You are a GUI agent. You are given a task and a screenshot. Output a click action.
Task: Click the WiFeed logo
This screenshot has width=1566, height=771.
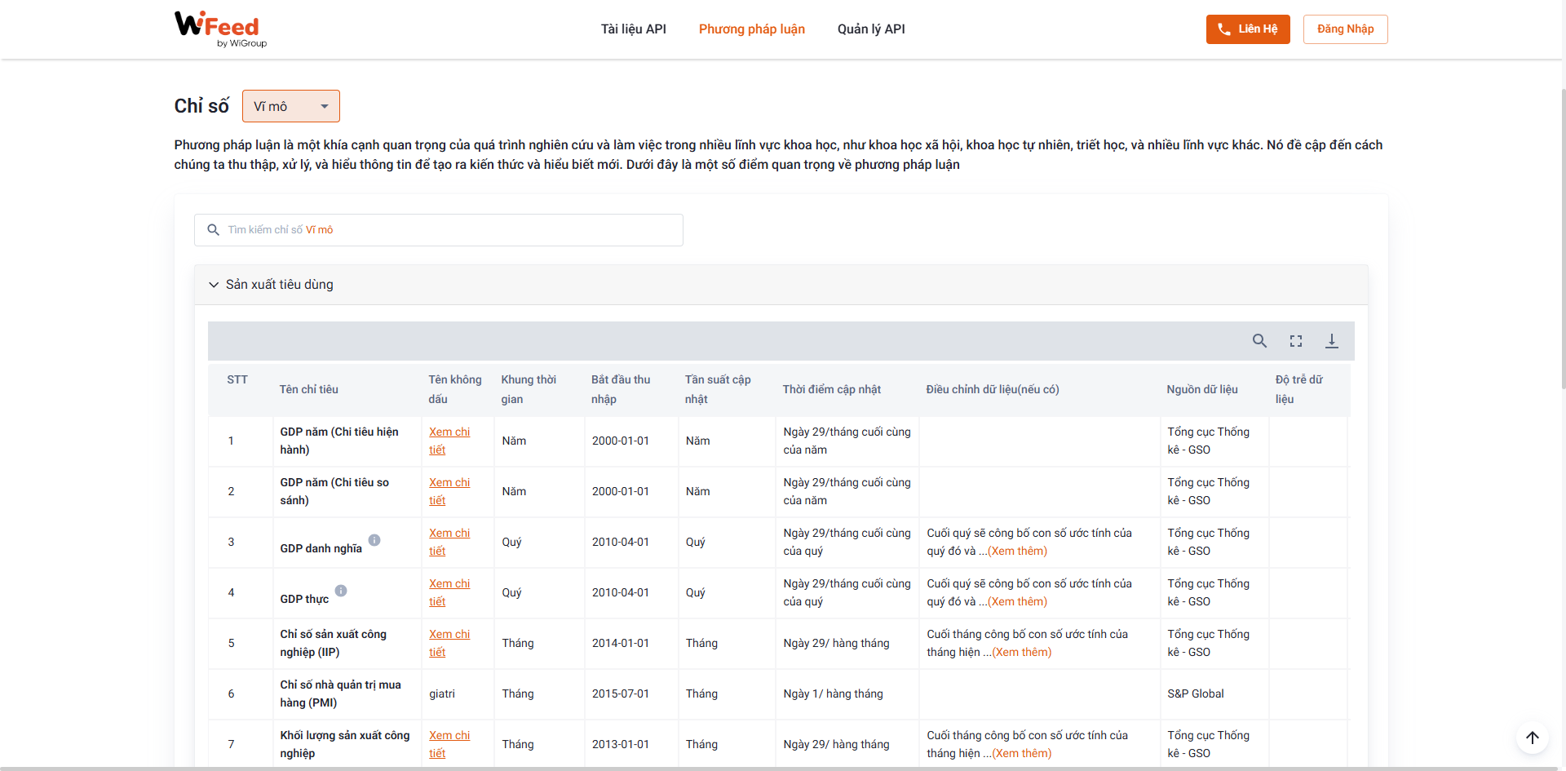[220, 29]
